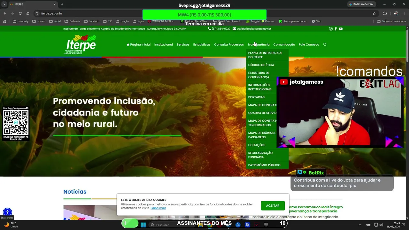Viewport: 409px width, 230px height.
Task: Open Iterpe's Facebook page icon
Action: click(x=336, y=29)
